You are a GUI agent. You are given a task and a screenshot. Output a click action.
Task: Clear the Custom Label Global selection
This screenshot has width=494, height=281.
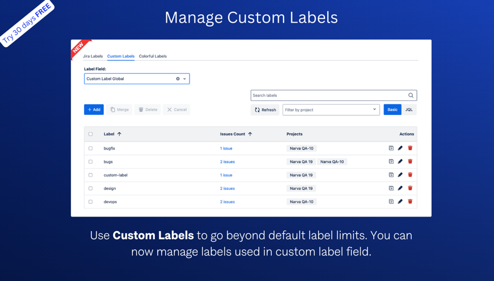point(178,79)
